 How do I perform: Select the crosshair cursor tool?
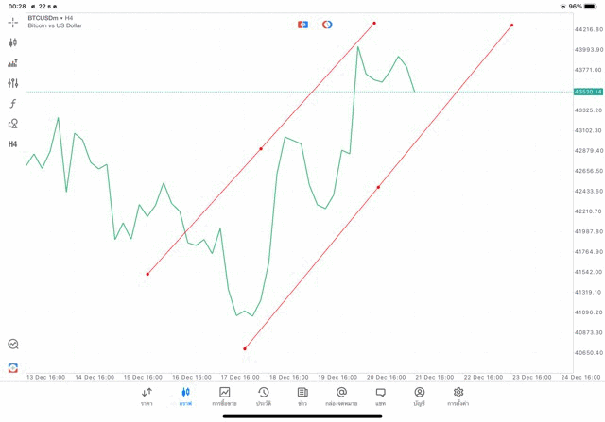pyautogui.click(x=13, y=22)
